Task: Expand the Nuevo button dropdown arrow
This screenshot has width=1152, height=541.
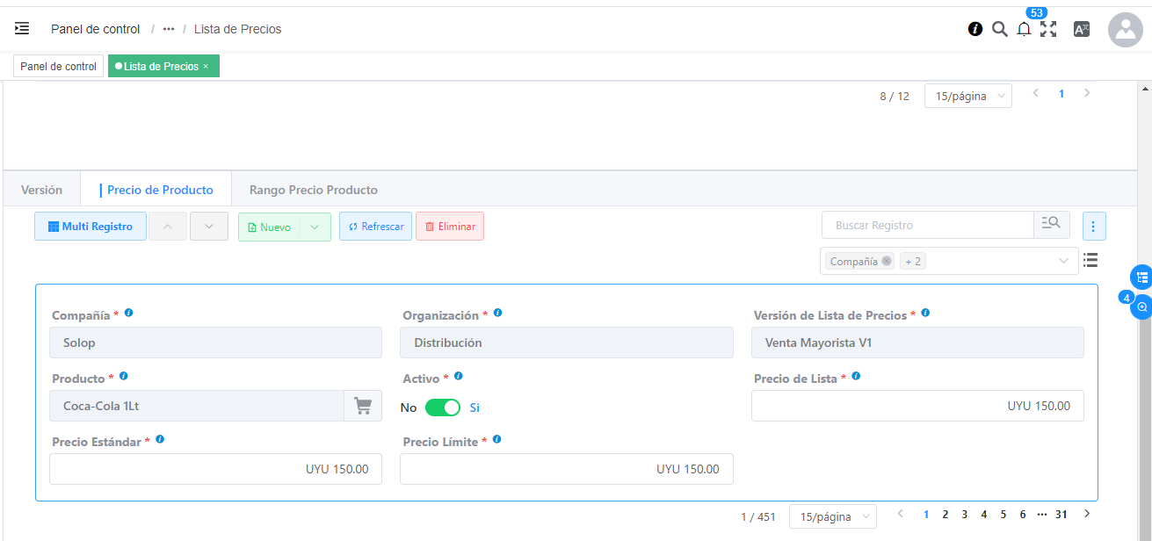Action: click(315, 227)
